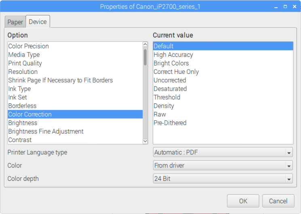The width and height of the screenshot is (301, 214).
Task: Select Pre-Dithered value
Action: pos(223,123)
